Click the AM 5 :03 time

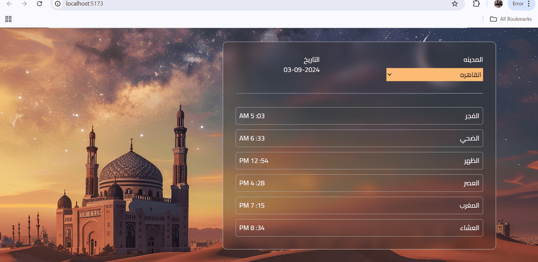(252, 116)
